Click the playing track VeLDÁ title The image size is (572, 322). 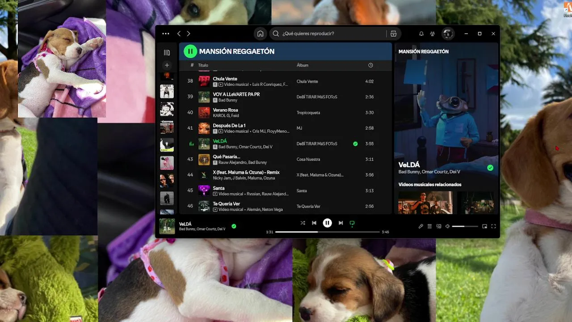pos(220,141)
